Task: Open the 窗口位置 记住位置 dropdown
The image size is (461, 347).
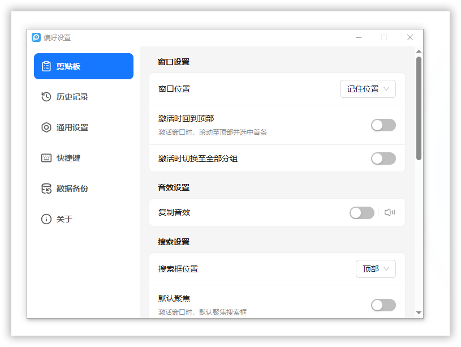Action: [368, 89]
